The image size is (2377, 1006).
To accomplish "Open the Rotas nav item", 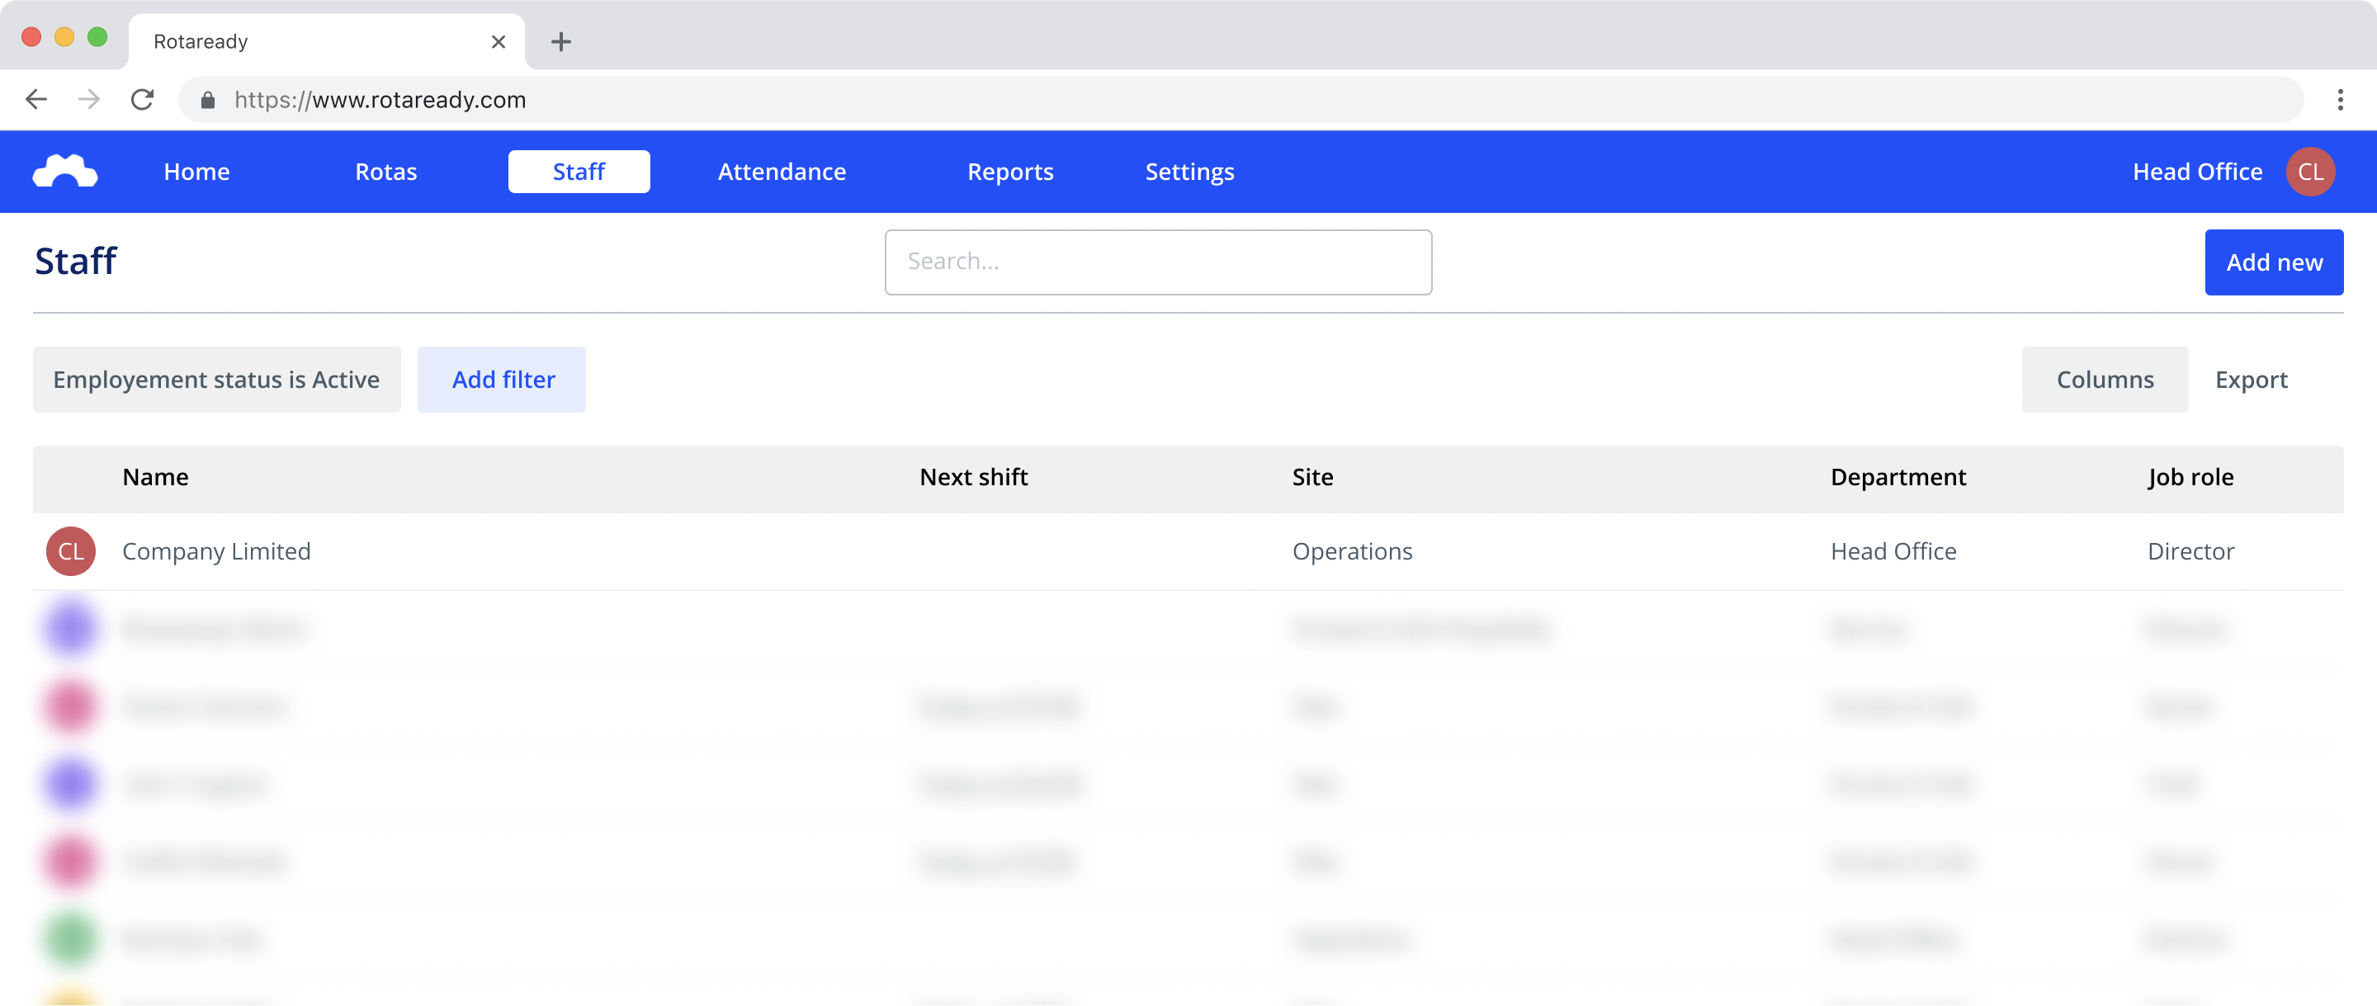I will 385,172.
